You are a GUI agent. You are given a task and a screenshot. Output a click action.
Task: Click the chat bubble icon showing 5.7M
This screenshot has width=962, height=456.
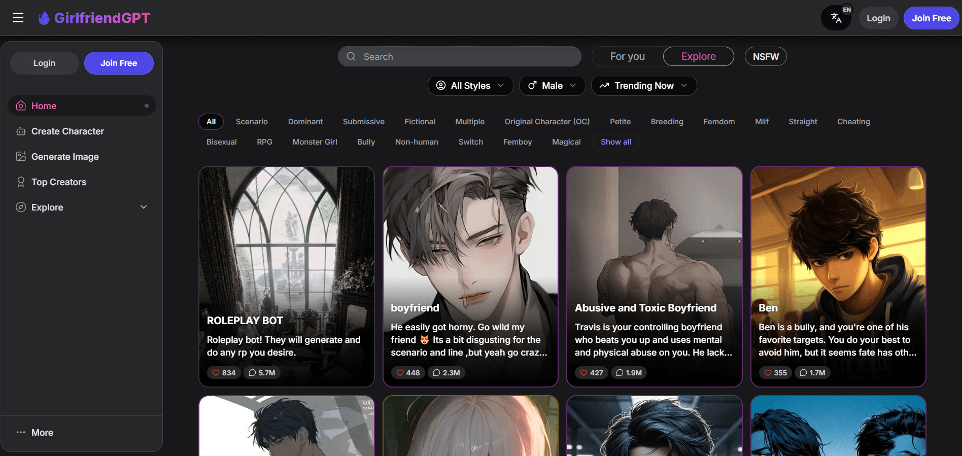pos(252,373)
